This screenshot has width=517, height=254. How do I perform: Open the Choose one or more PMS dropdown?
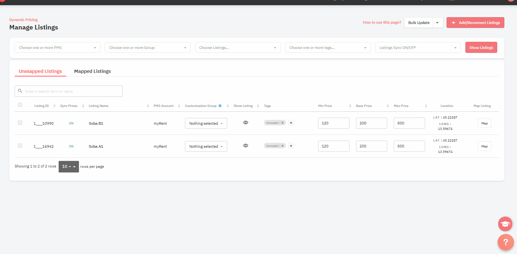pyautogui.click(x=57, y=48)
